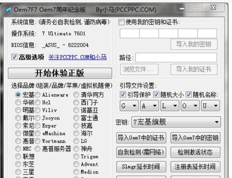Open the U letter dropdown
This screenshot has height=178, width=232.
click(210, 105)
